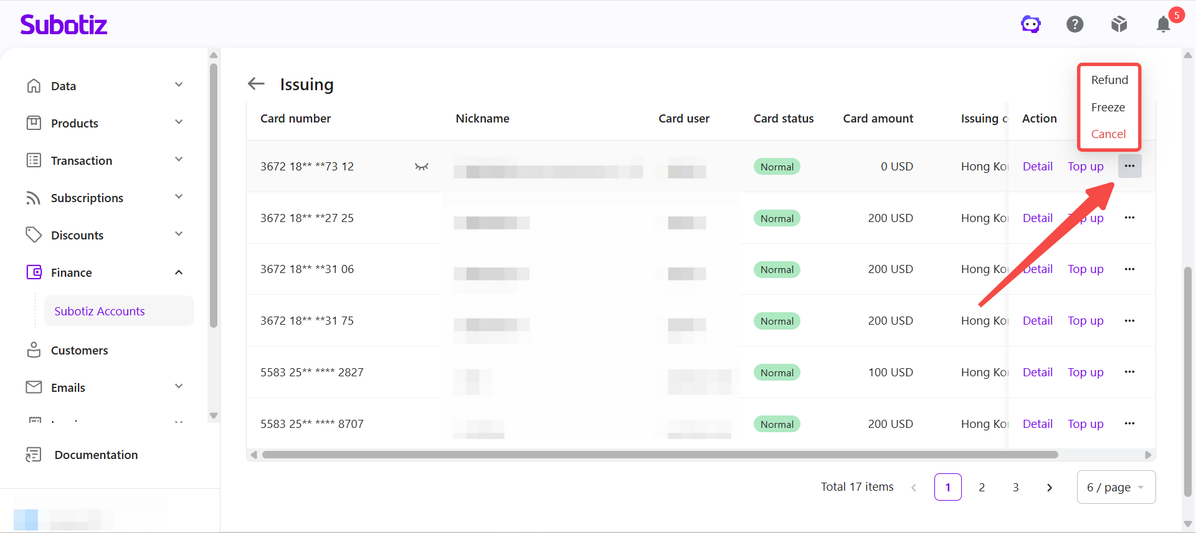Open more actions for card ending 2827
This screenshot has width=1196, height=533.
[1129, 372]
